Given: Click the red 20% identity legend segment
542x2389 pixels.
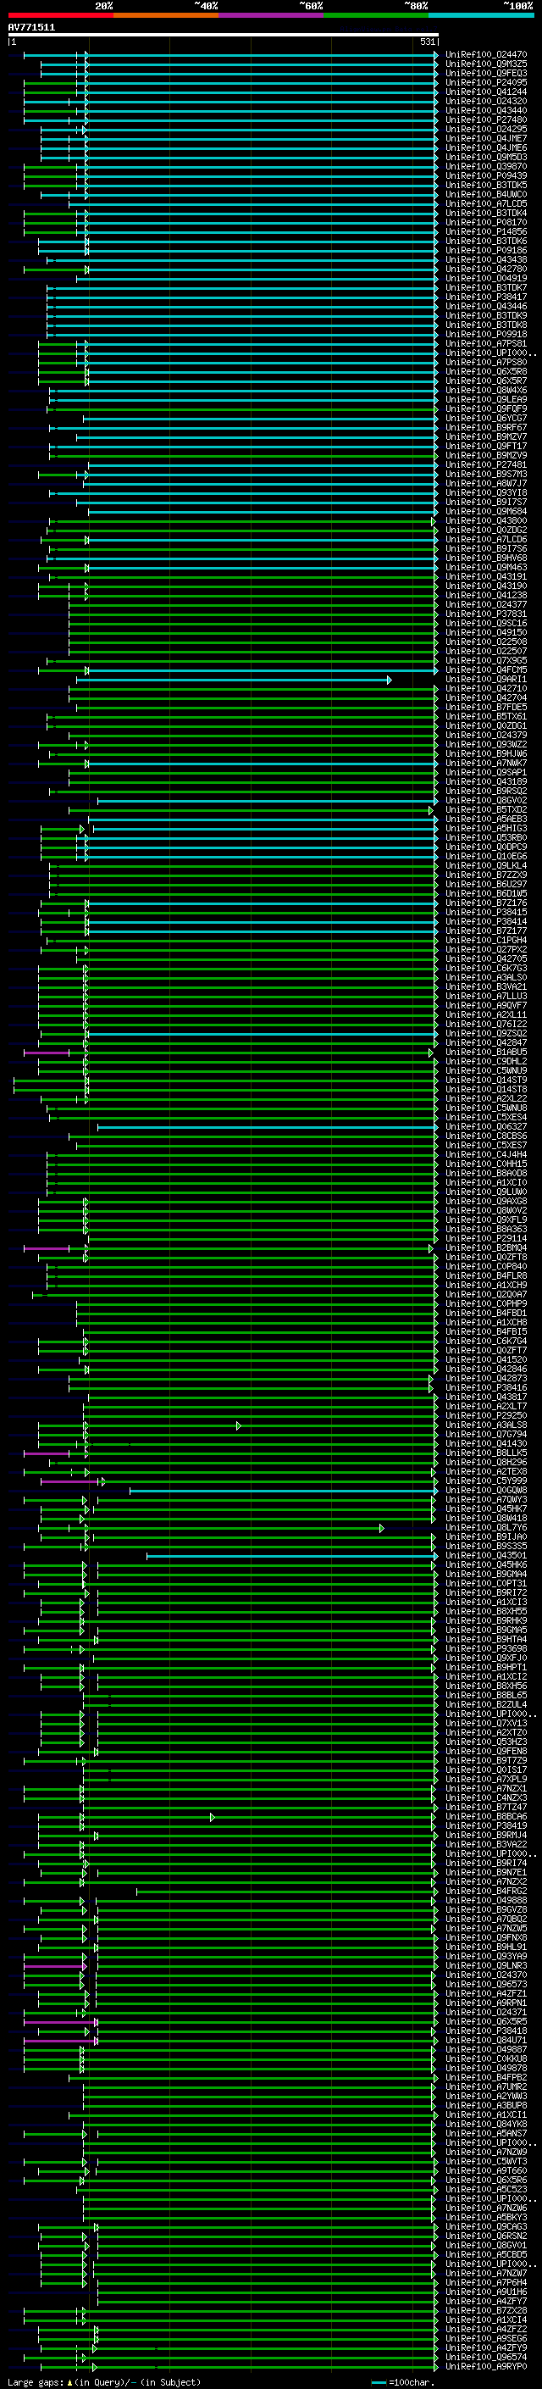Looking at the screenshot, I should (x=60, y=15).
